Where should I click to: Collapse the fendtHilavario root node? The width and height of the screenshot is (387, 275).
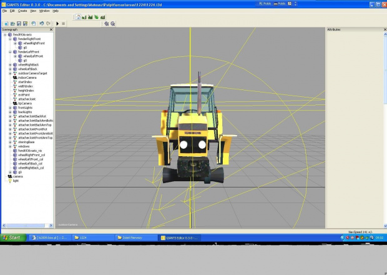(5, 34)
